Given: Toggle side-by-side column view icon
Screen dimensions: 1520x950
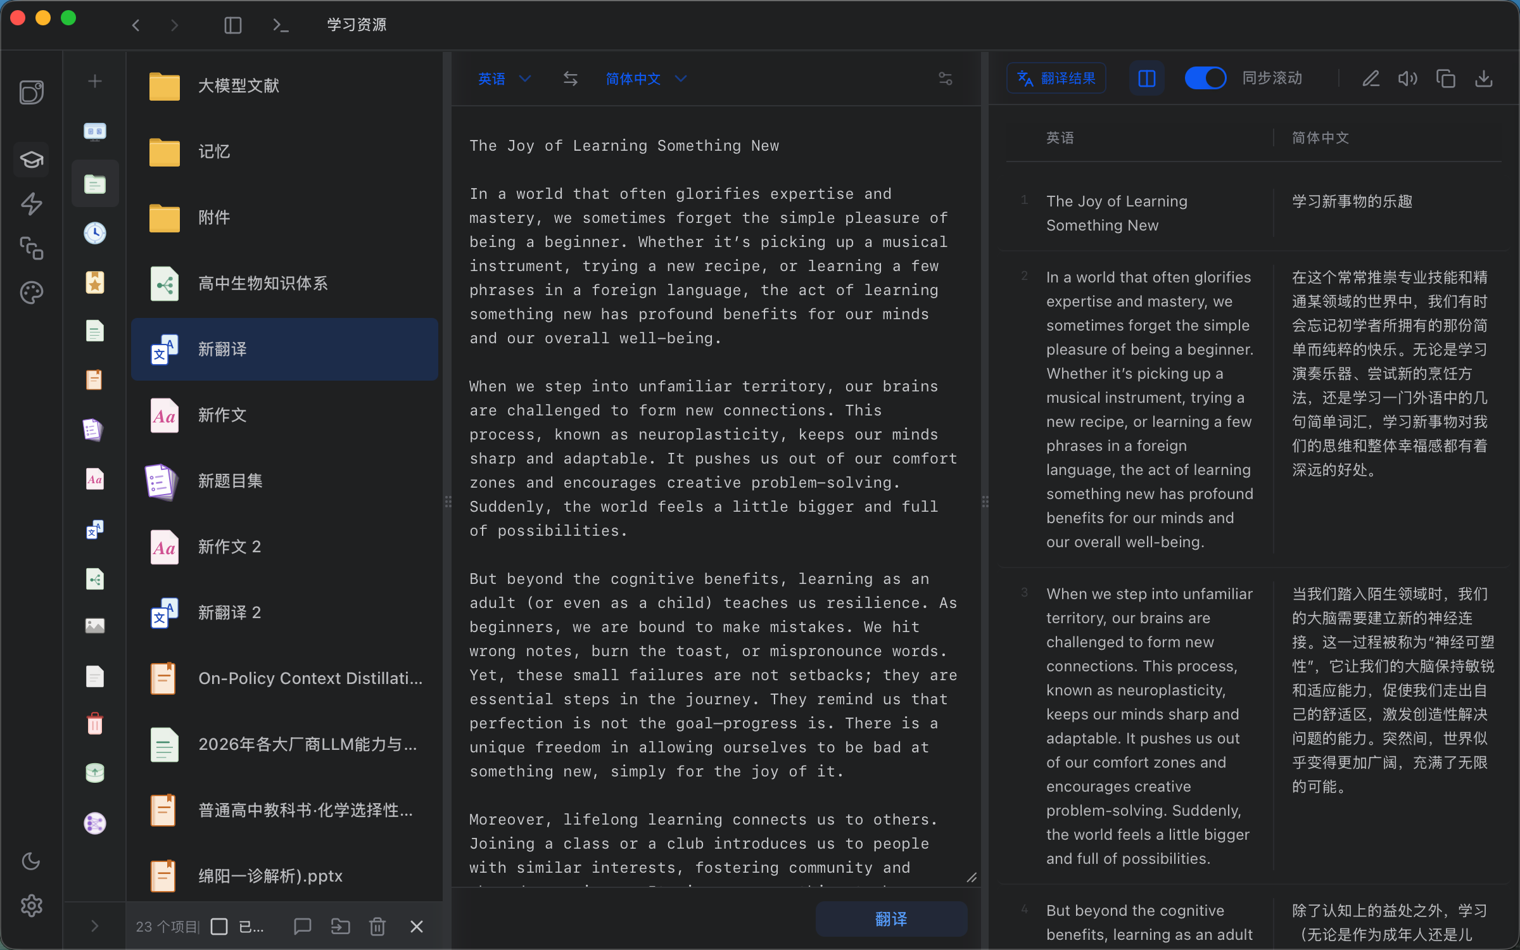Looking at the screenshot, I should click(1147, 79).
